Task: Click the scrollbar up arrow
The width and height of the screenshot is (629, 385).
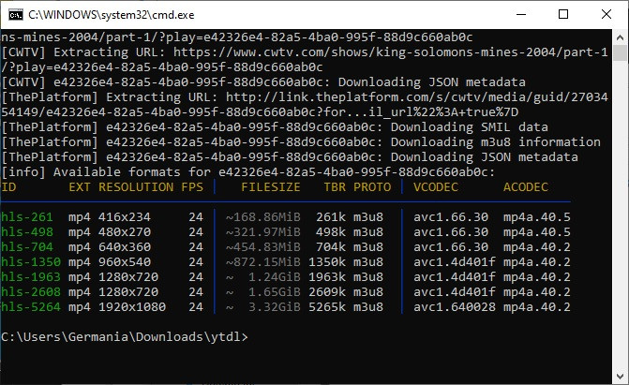Action: pos(621,37)
